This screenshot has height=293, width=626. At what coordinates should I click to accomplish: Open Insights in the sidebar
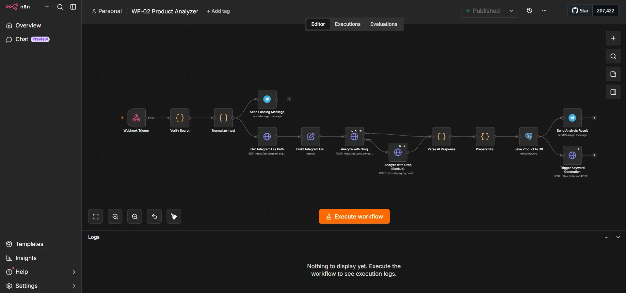pos(40,258)
